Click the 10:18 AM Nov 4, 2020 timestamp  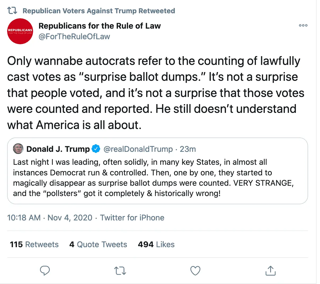50,218
